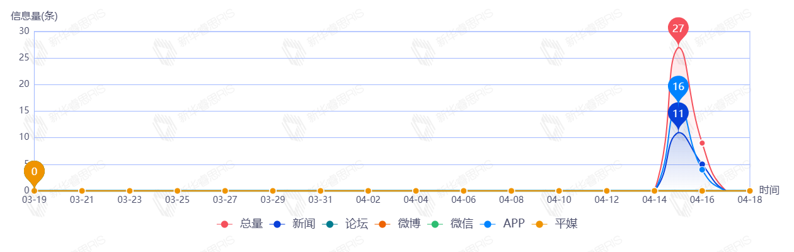Hide the 新闻 series via legend
The height and width of the screenshot is (252, 794).
[292, 224]
